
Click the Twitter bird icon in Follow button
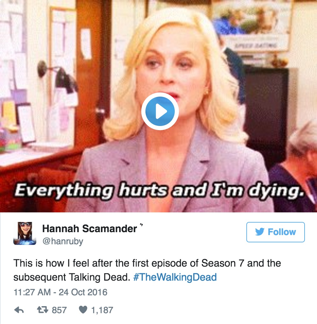point(260,232)
